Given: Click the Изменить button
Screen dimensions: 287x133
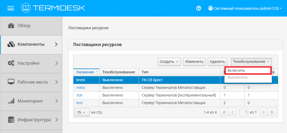Looking at the screenshot, I should click(194, 62).
